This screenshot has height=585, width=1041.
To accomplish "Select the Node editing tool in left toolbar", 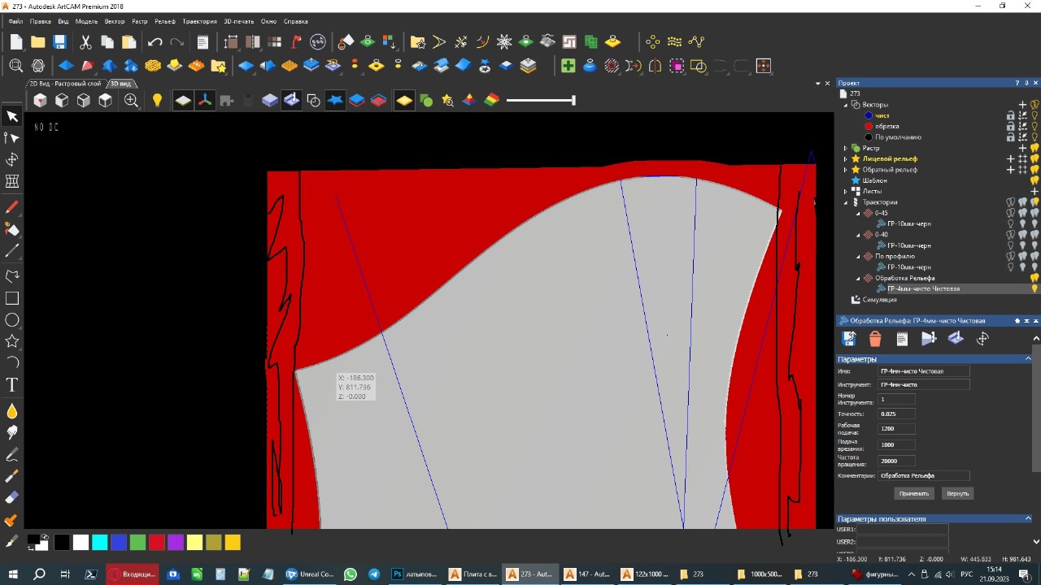I will [12, 138].
